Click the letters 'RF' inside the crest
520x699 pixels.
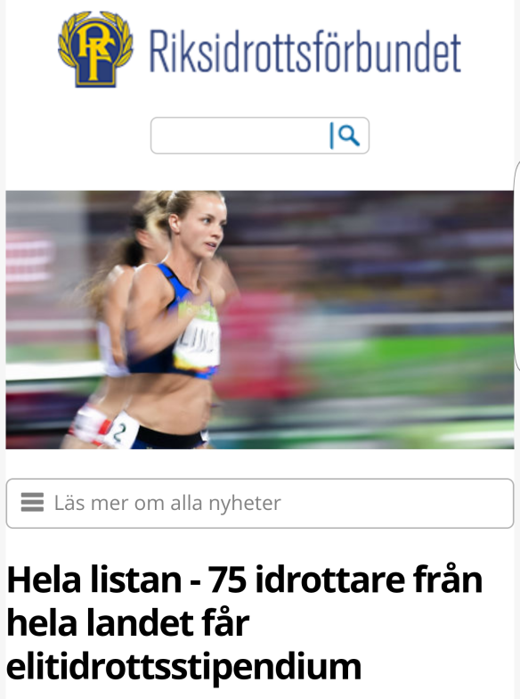tap(94, 46)
